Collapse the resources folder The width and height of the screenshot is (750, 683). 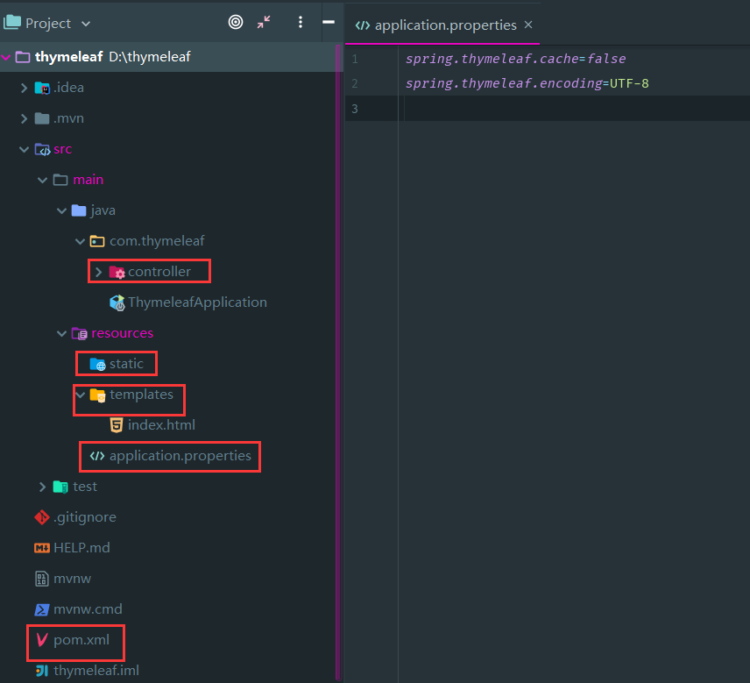pyautogui.click(x=61, y=333)
